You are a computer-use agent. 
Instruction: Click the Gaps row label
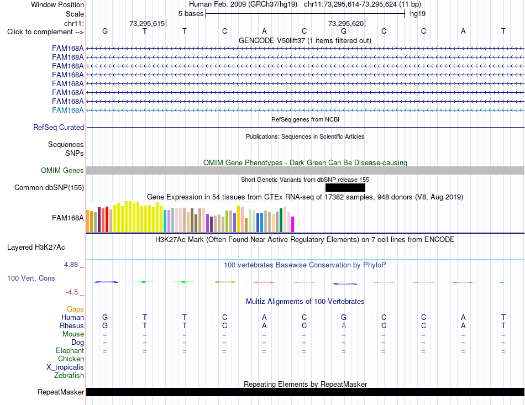(x=75, y=309)
